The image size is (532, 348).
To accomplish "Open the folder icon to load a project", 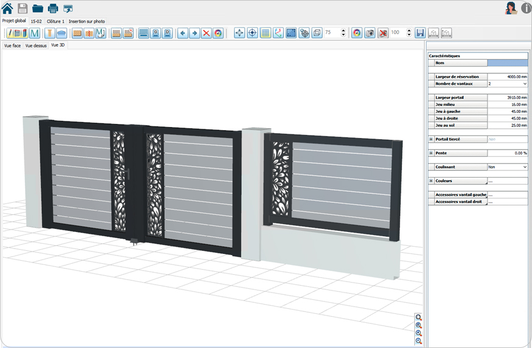I will click(x=38, y=9).
